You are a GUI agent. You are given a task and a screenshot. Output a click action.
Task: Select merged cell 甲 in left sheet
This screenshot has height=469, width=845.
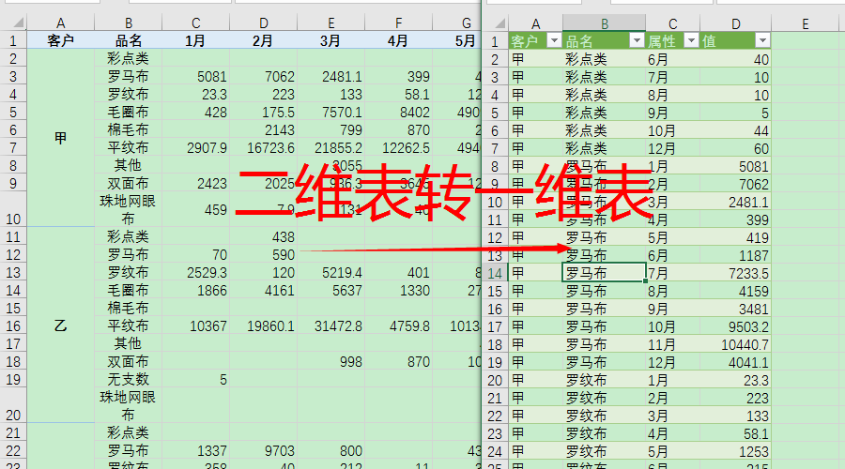60,138
